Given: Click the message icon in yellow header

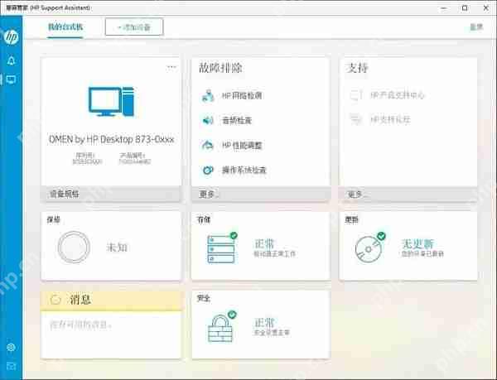Looking at the screenshot, I should point(55,299).
